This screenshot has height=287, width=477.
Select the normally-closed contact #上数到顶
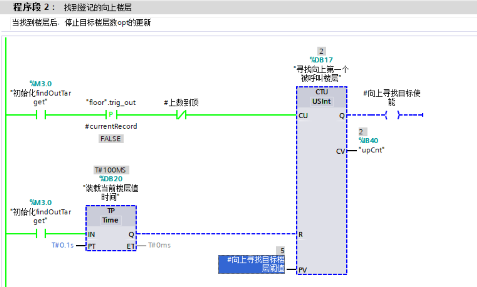coord(181,115)
